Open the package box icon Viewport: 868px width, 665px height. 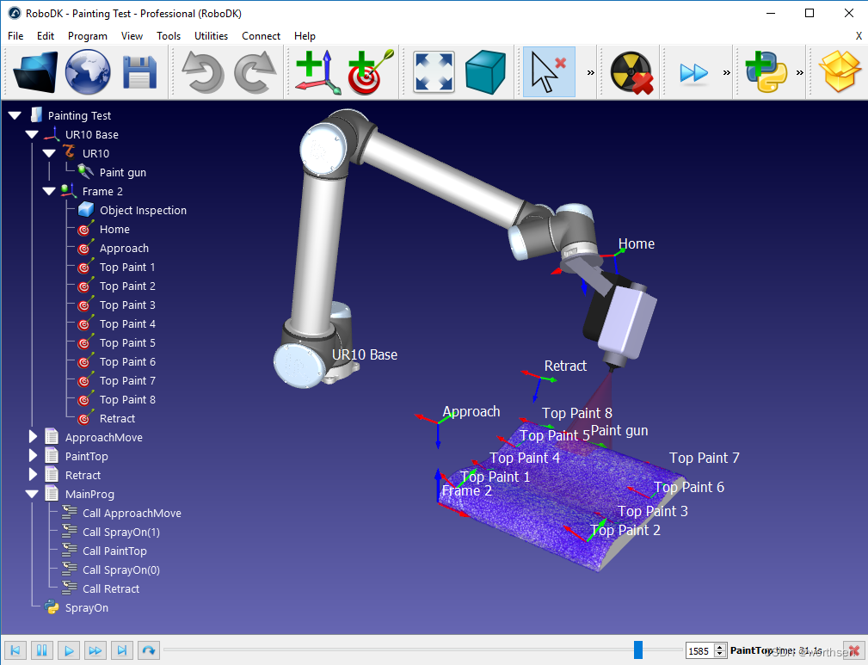[x=840, y=72]
